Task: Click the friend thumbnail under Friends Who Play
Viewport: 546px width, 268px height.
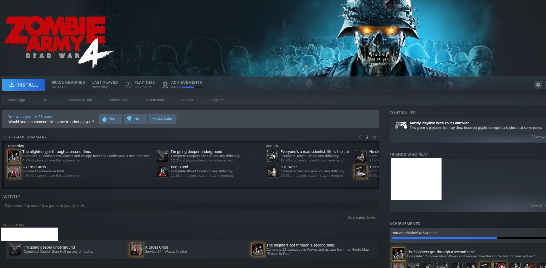Action: click(416, 179)
